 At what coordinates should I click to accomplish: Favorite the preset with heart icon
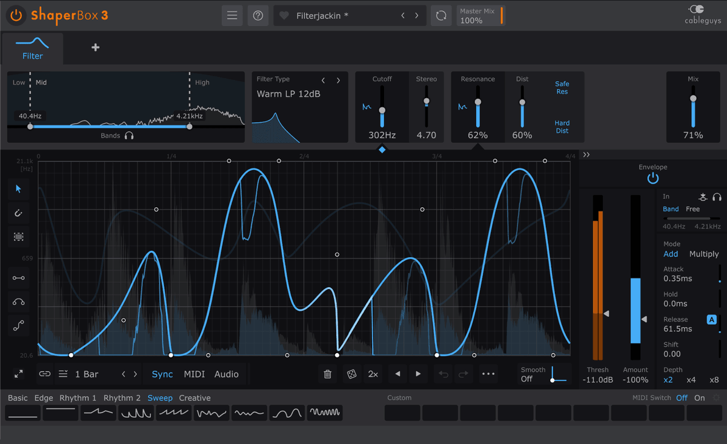pos(284,16)
